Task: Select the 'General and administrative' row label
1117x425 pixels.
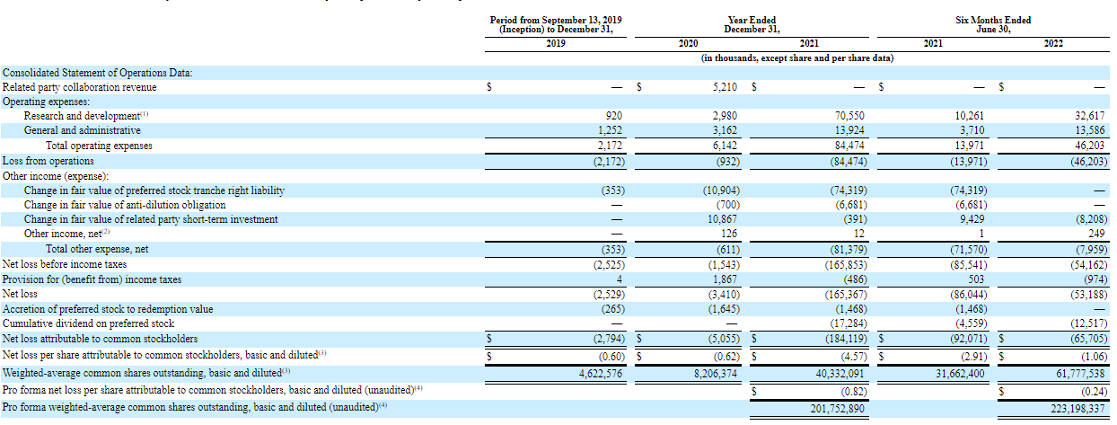Action: point(83,130)
